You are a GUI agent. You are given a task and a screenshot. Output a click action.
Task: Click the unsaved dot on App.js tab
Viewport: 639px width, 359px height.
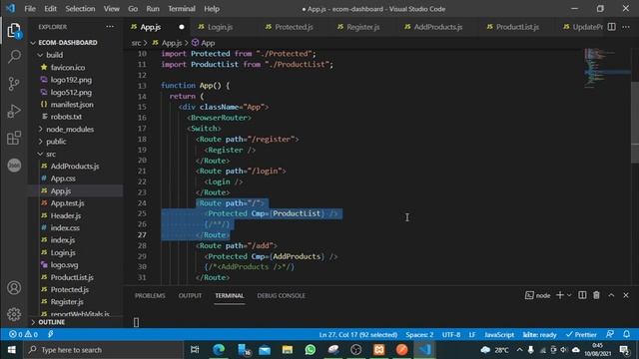coord(182,27)
